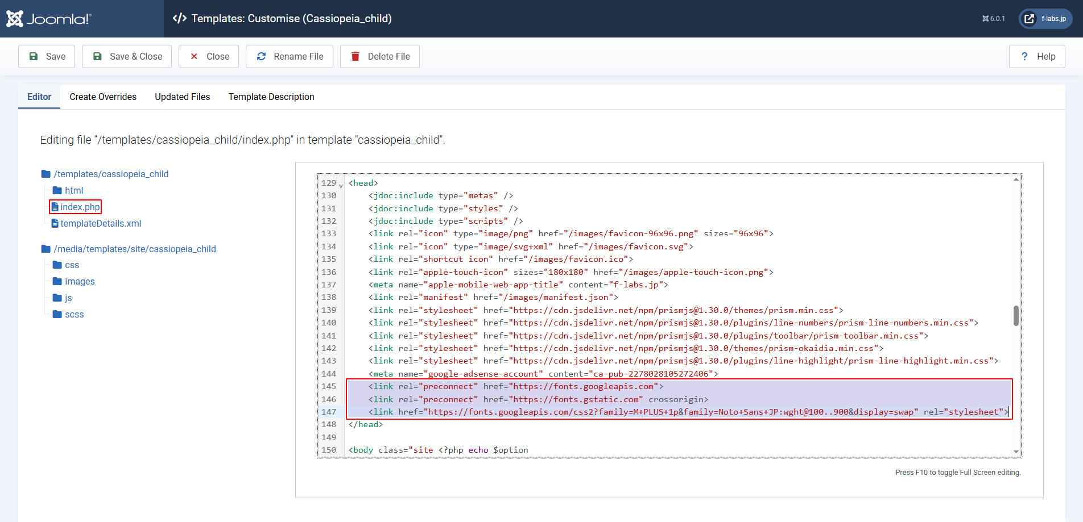Click the code editor scrollbar thumb
Screen dimensions: 1083x522
click(x=1016, y=316)
